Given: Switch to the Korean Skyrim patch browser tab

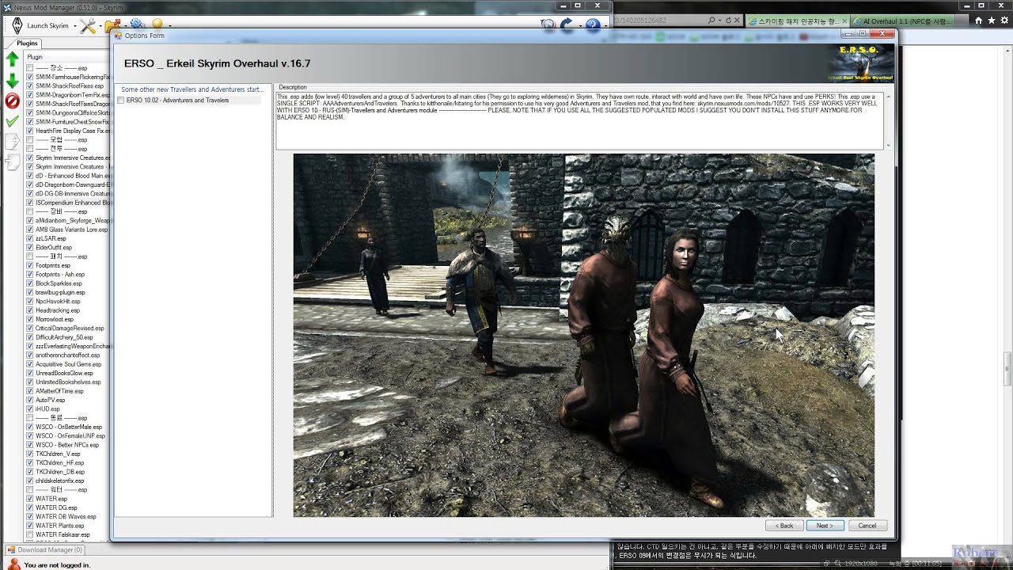Looking at the screenshot, I should tap(798, 21).
